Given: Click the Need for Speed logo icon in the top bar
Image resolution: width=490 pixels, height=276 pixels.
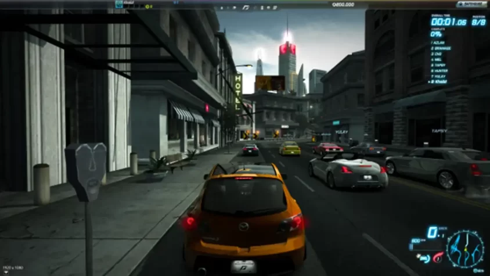Looking at the screenshot, I should click(246, 8).
